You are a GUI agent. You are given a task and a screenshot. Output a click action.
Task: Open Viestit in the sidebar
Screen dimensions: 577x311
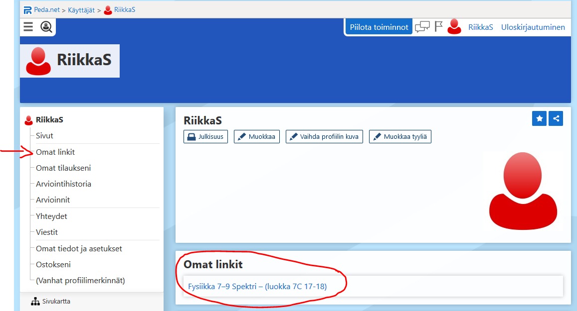[x=47, y=232]
